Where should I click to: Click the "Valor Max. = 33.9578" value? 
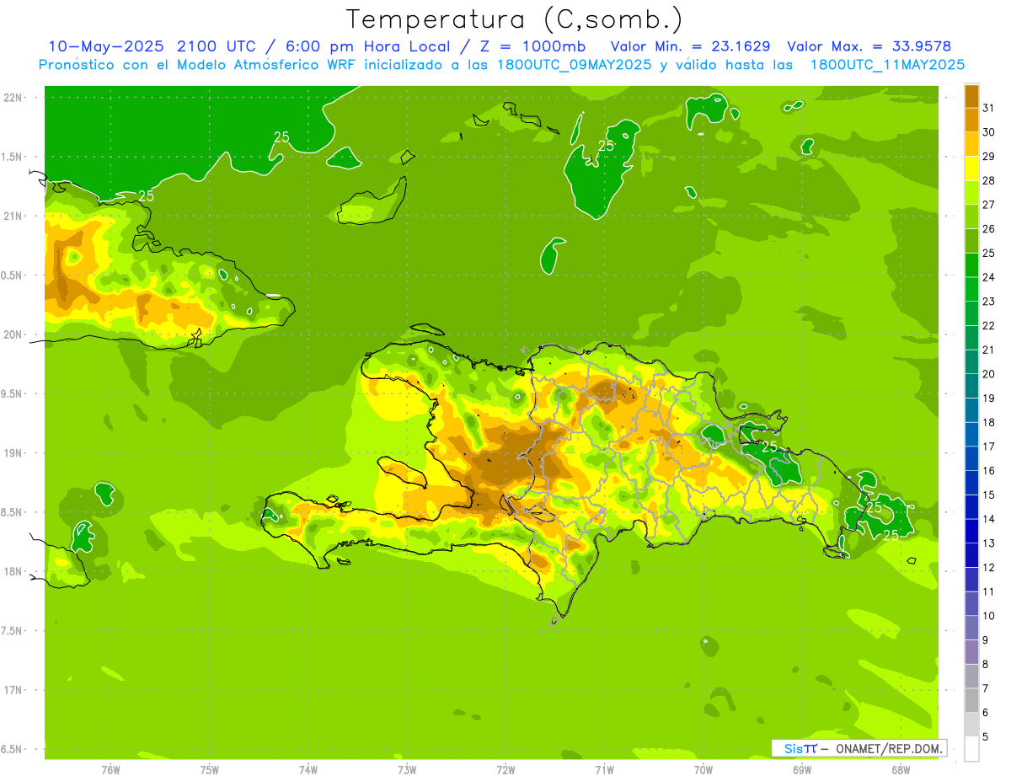869,46
